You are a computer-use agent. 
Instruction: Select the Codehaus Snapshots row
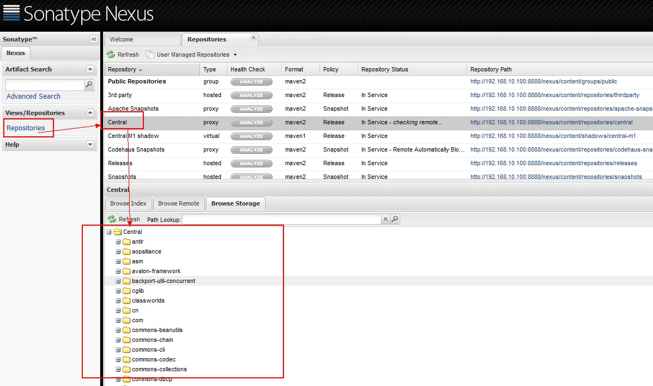click(x=378, y=149)
